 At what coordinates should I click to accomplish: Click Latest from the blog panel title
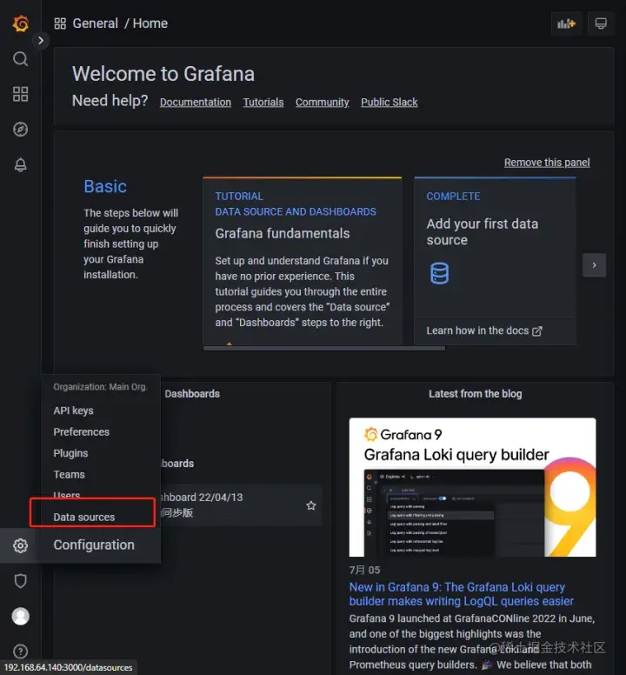point(475,394)
